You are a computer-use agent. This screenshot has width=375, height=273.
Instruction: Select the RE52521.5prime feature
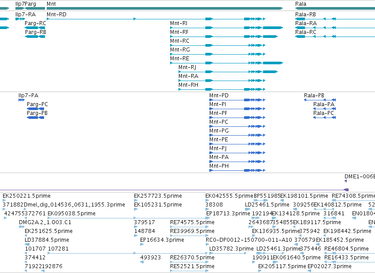point(192,266)
